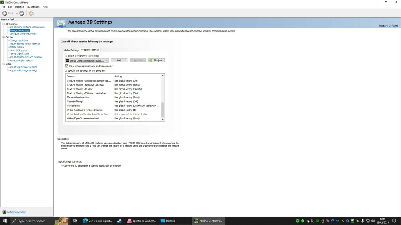This screenshot has width=401, height=225.
Task: Open Adjust desktop colour settings
Action: point(24,44)
